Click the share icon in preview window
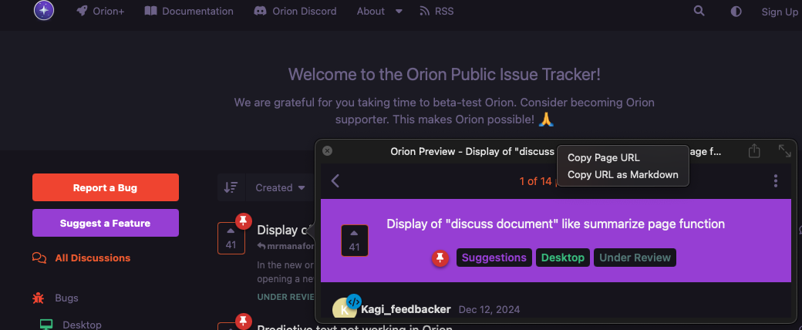The image size is (802, 330). tap(754, 151)
